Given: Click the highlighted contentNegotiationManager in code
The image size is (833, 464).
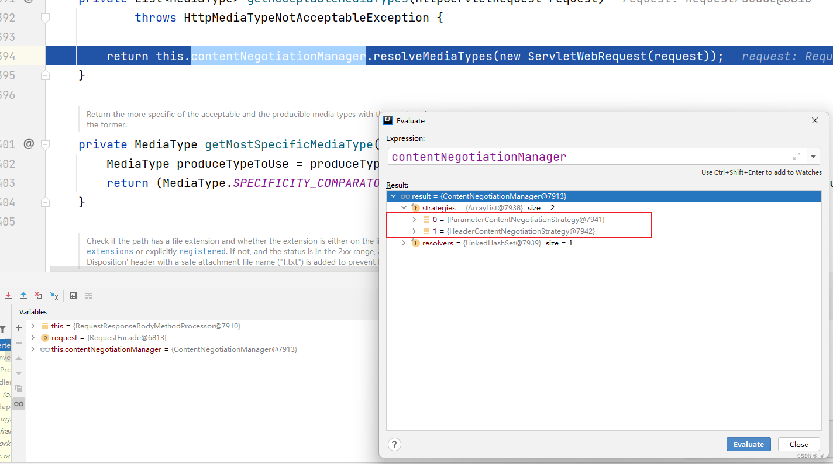Looking at the screenshot, I should [x=278, y=57].
